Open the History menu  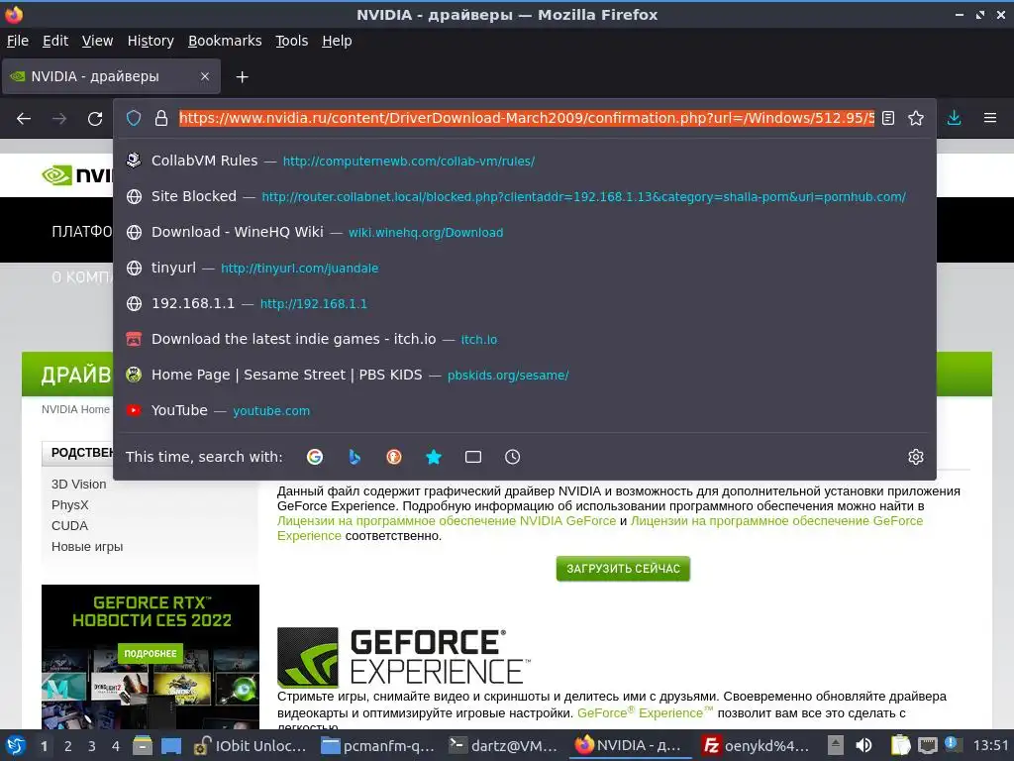coord(151,41)
